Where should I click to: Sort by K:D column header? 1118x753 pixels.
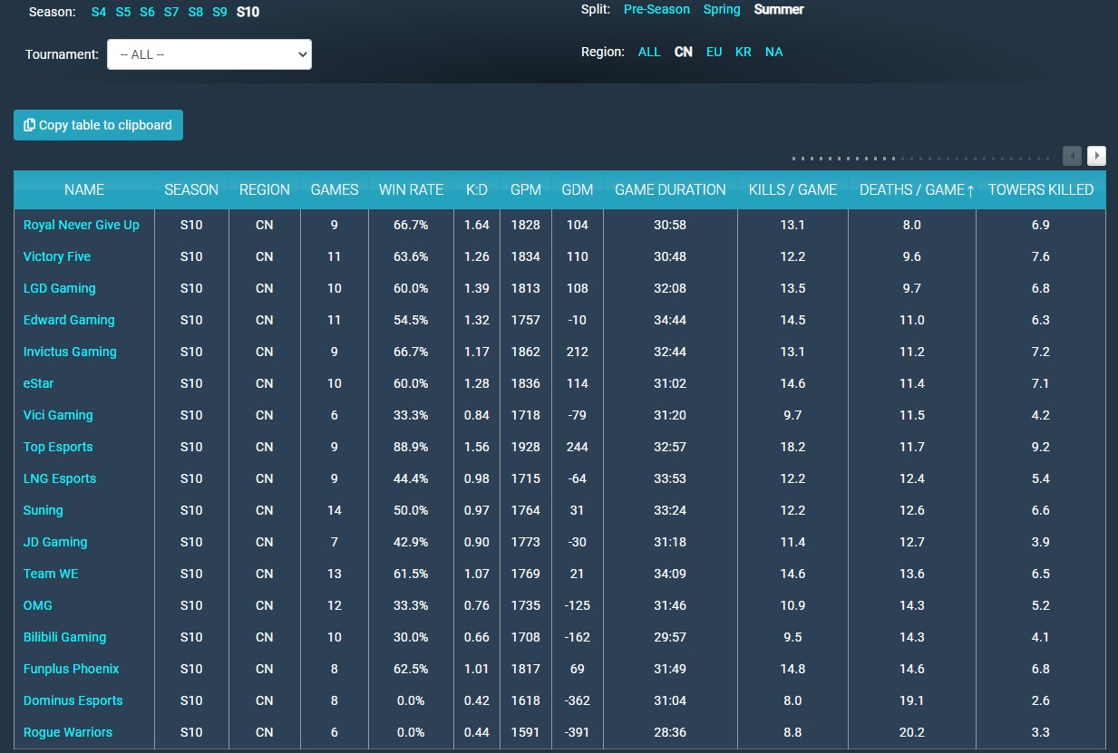click(x=477, y=189)
